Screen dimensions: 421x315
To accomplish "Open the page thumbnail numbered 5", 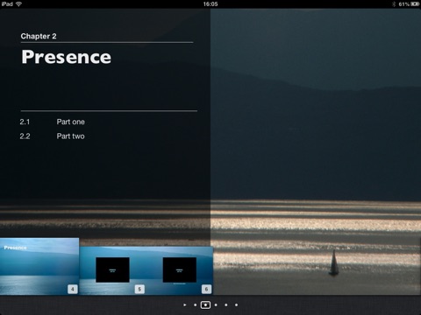I will (x=112, y=270).
